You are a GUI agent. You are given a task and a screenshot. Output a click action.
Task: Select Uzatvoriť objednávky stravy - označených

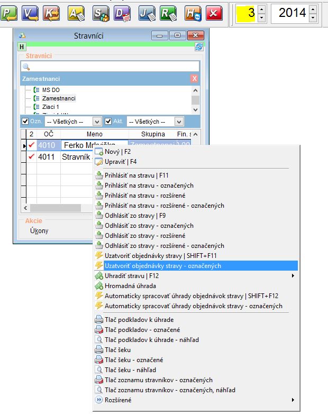[163, 265]
